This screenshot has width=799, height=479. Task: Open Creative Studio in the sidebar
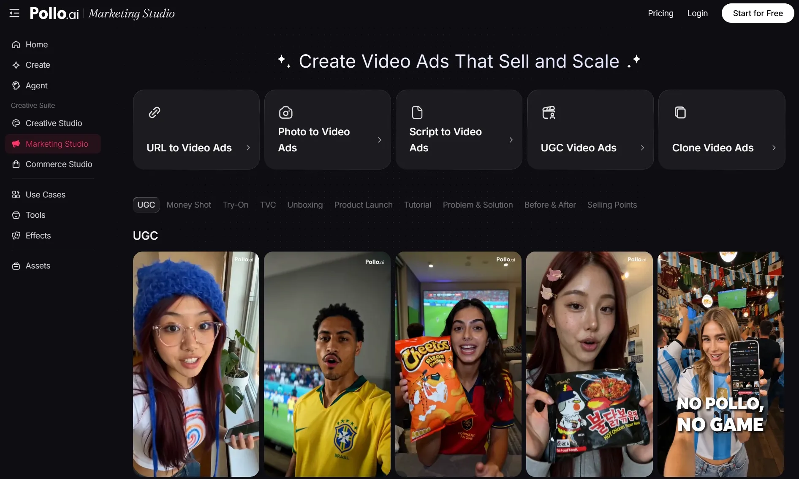click(53, 123)
